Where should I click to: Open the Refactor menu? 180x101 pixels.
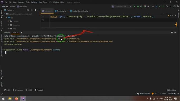point(34,2)
